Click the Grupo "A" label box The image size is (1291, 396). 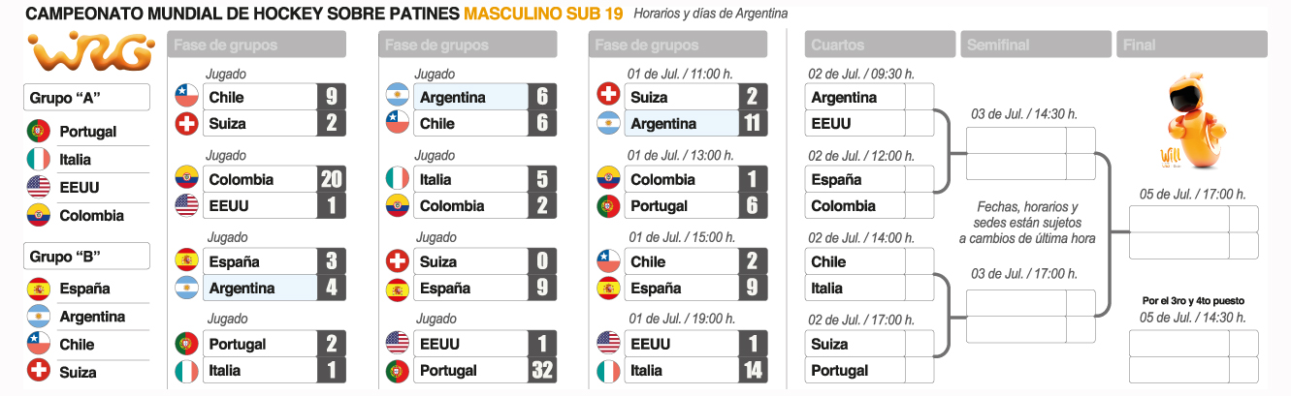click(x=86, y=98)
